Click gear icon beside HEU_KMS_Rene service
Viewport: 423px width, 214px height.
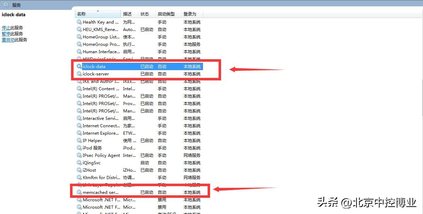[x=79, y=29]
